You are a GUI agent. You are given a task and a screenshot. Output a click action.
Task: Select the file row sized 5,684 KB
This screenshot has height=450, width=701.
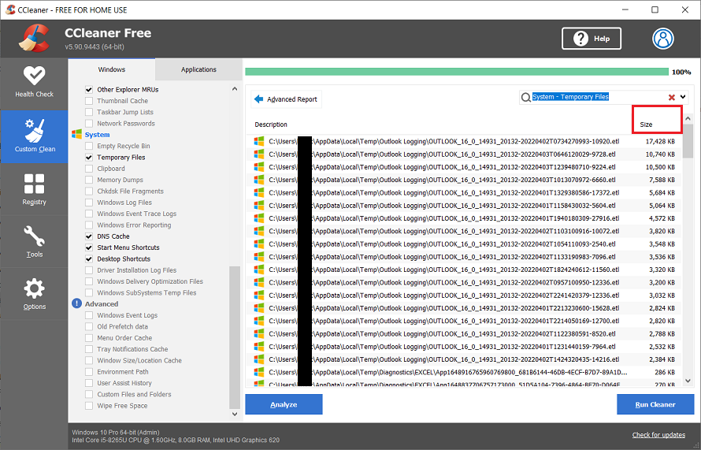point(464,193)
